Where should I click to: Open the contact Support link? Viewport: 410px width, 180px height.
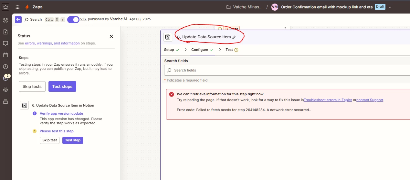(370, 100)
